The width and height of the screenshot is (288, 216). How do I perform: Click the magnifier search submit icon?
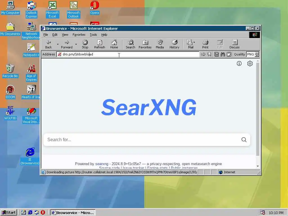click(x=244, y=139)
